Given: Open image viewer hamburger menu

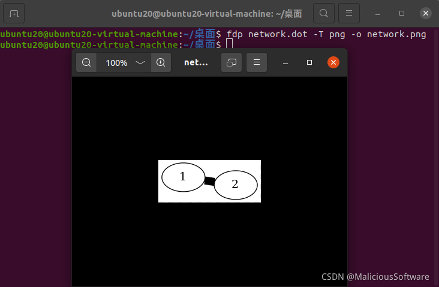Looking at the screenshot, I should click(x=257, y=62).
